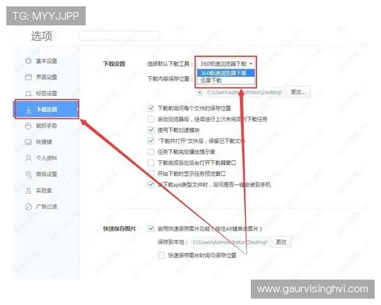The height and width of the screenshot is (305, 381).
Task: Open the default download tool dropdown
Action: pyautogui.click(x=225, y=64)
